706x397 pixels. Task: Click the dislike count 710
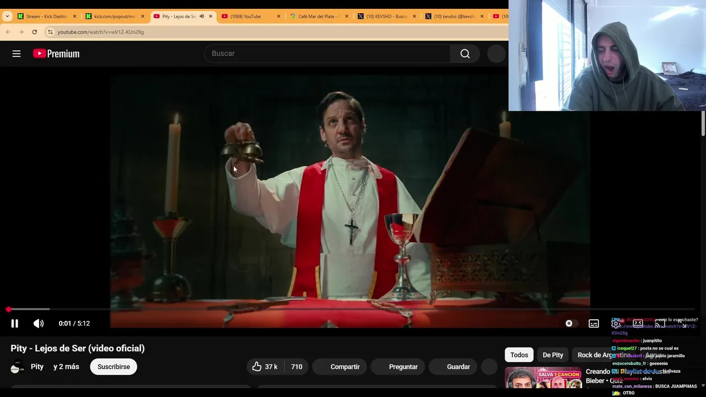coord(297,367)
